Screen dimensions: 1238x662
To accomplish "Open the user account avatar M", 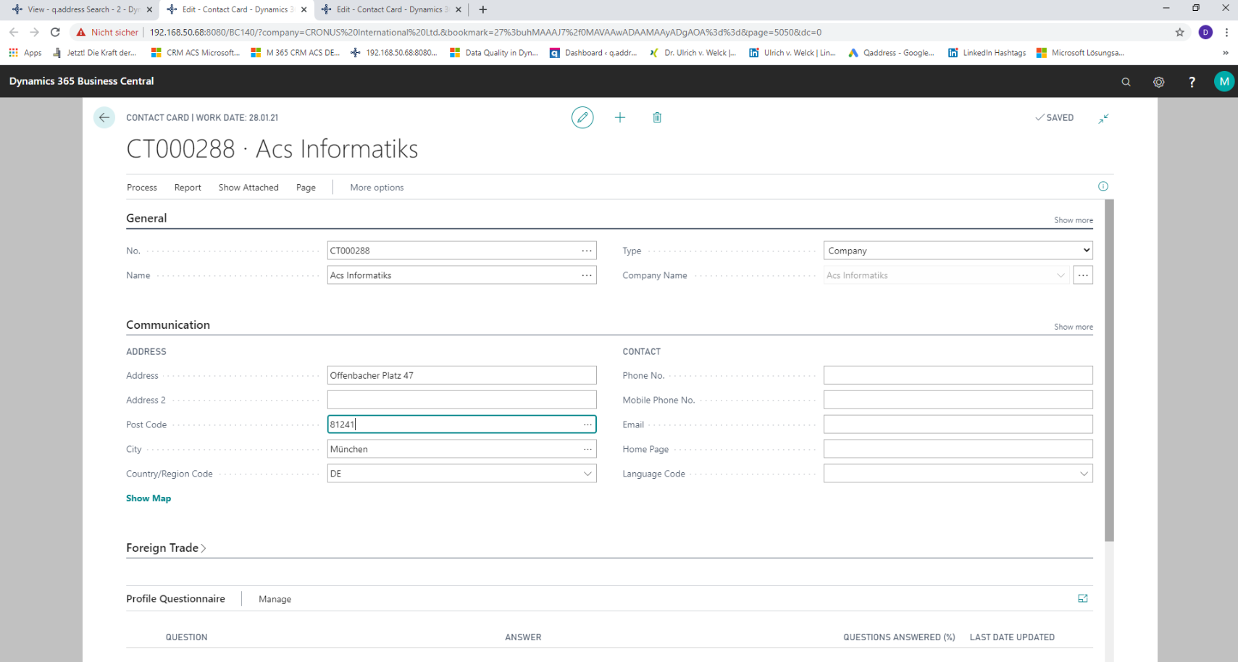I will tap(1224, 81).
